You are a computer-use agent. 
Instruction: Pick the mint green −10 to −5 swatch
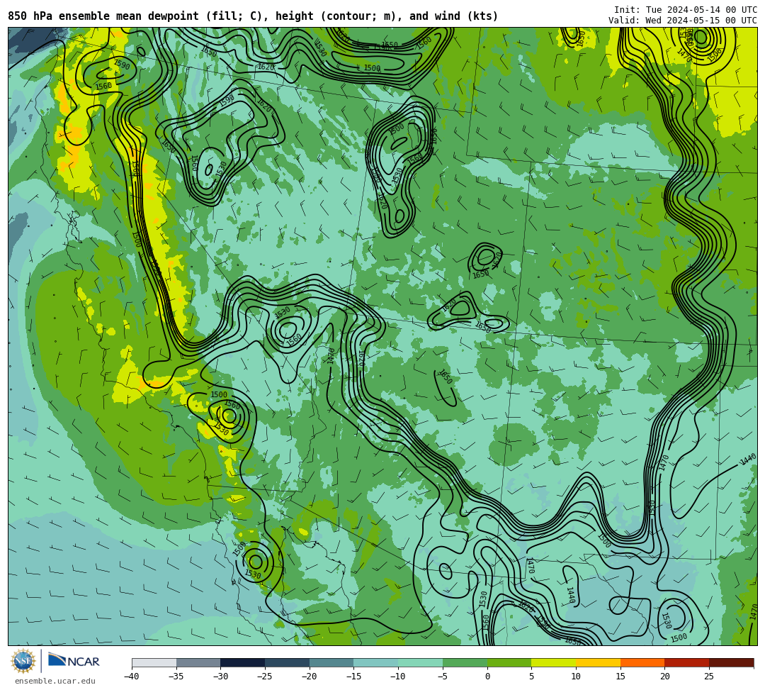pos(421,662)
